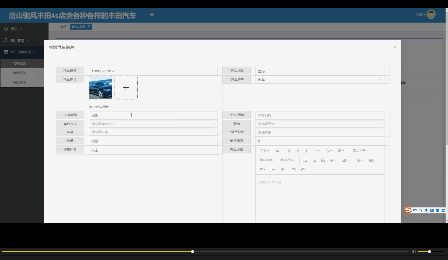Viewport: 448px width, 260px height.
Task: Toggle italic formatting in the editor
Action: click(x=306, y=151)
